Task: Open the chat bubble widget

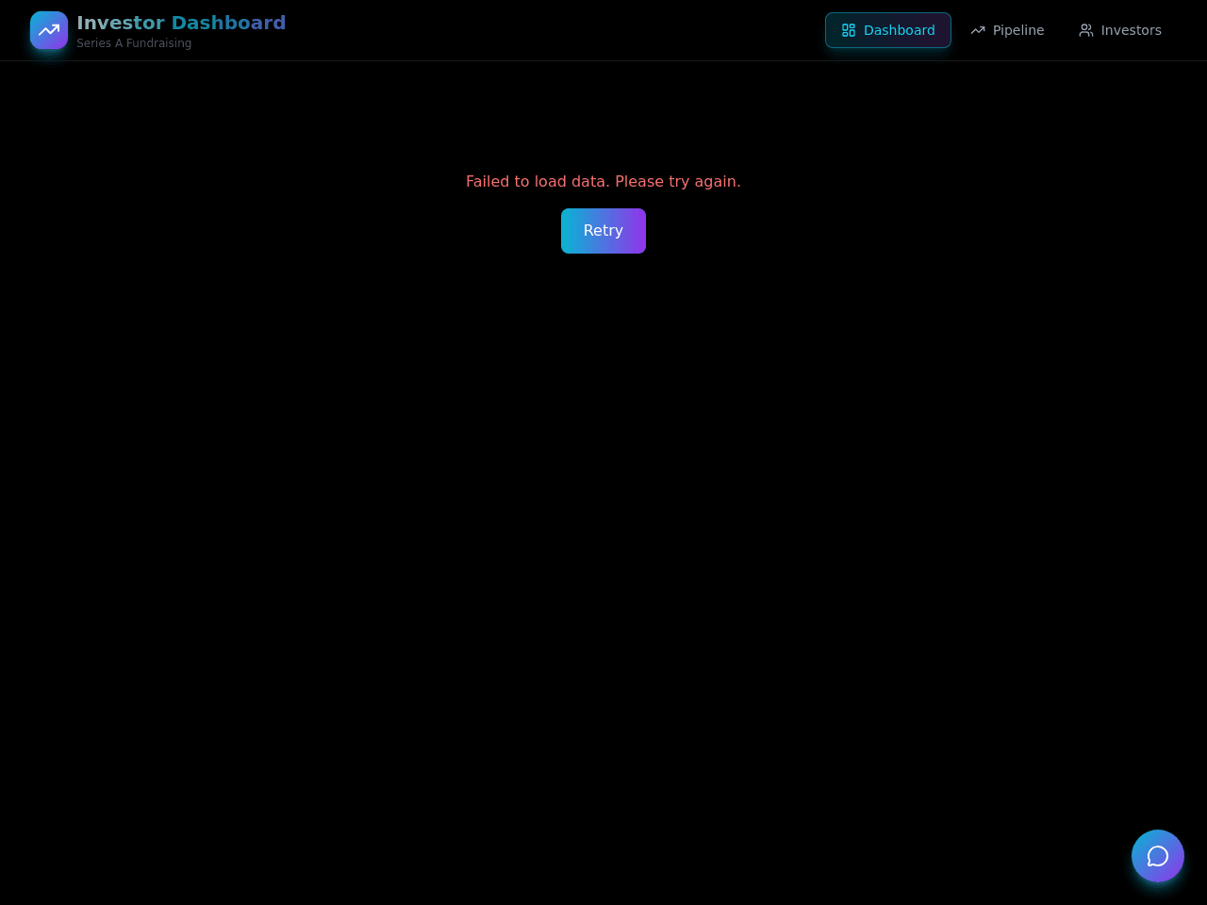Action: [x=1158, y=856]
